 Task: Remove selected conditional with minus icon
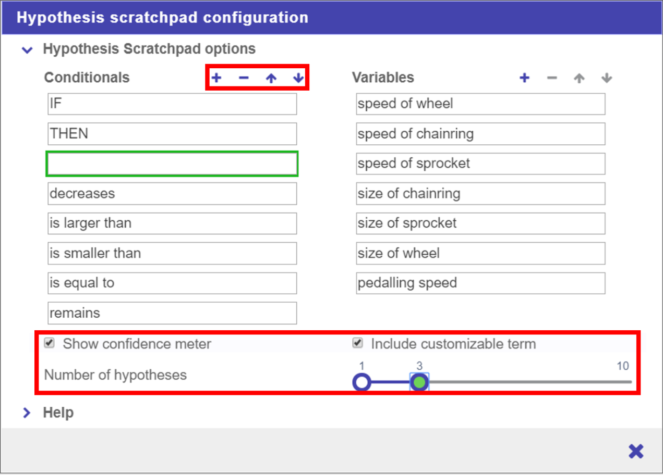pyautogui.click(x=244, y=78)
